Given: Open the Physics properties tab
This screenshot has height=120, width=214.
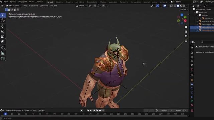Looking at the screenshot, I should 192,93.
